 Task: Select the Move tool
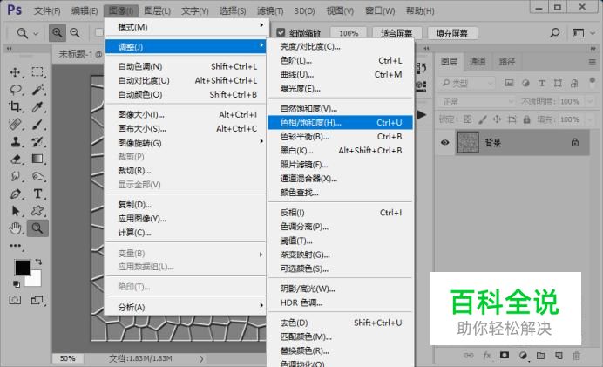(16, 72)
